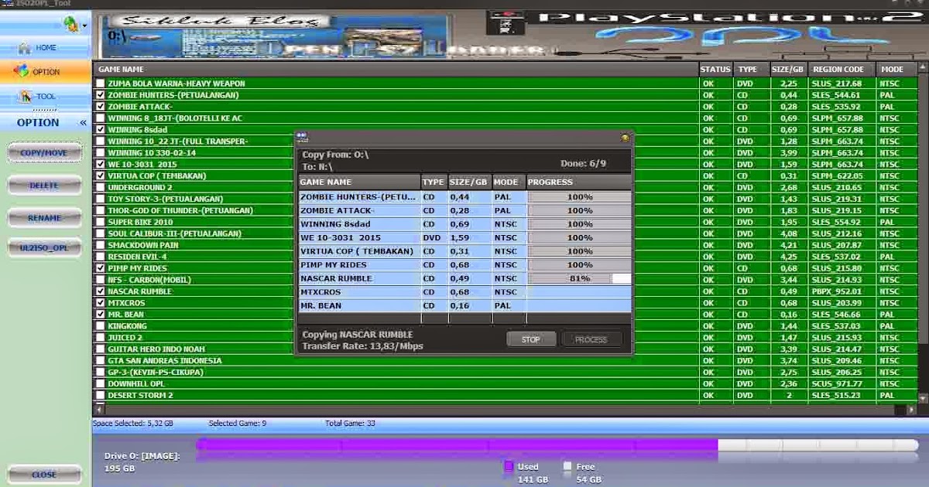Uncheck the MTXCROS game checkbox
Viewport: 929px width, 487px height.
101,303
